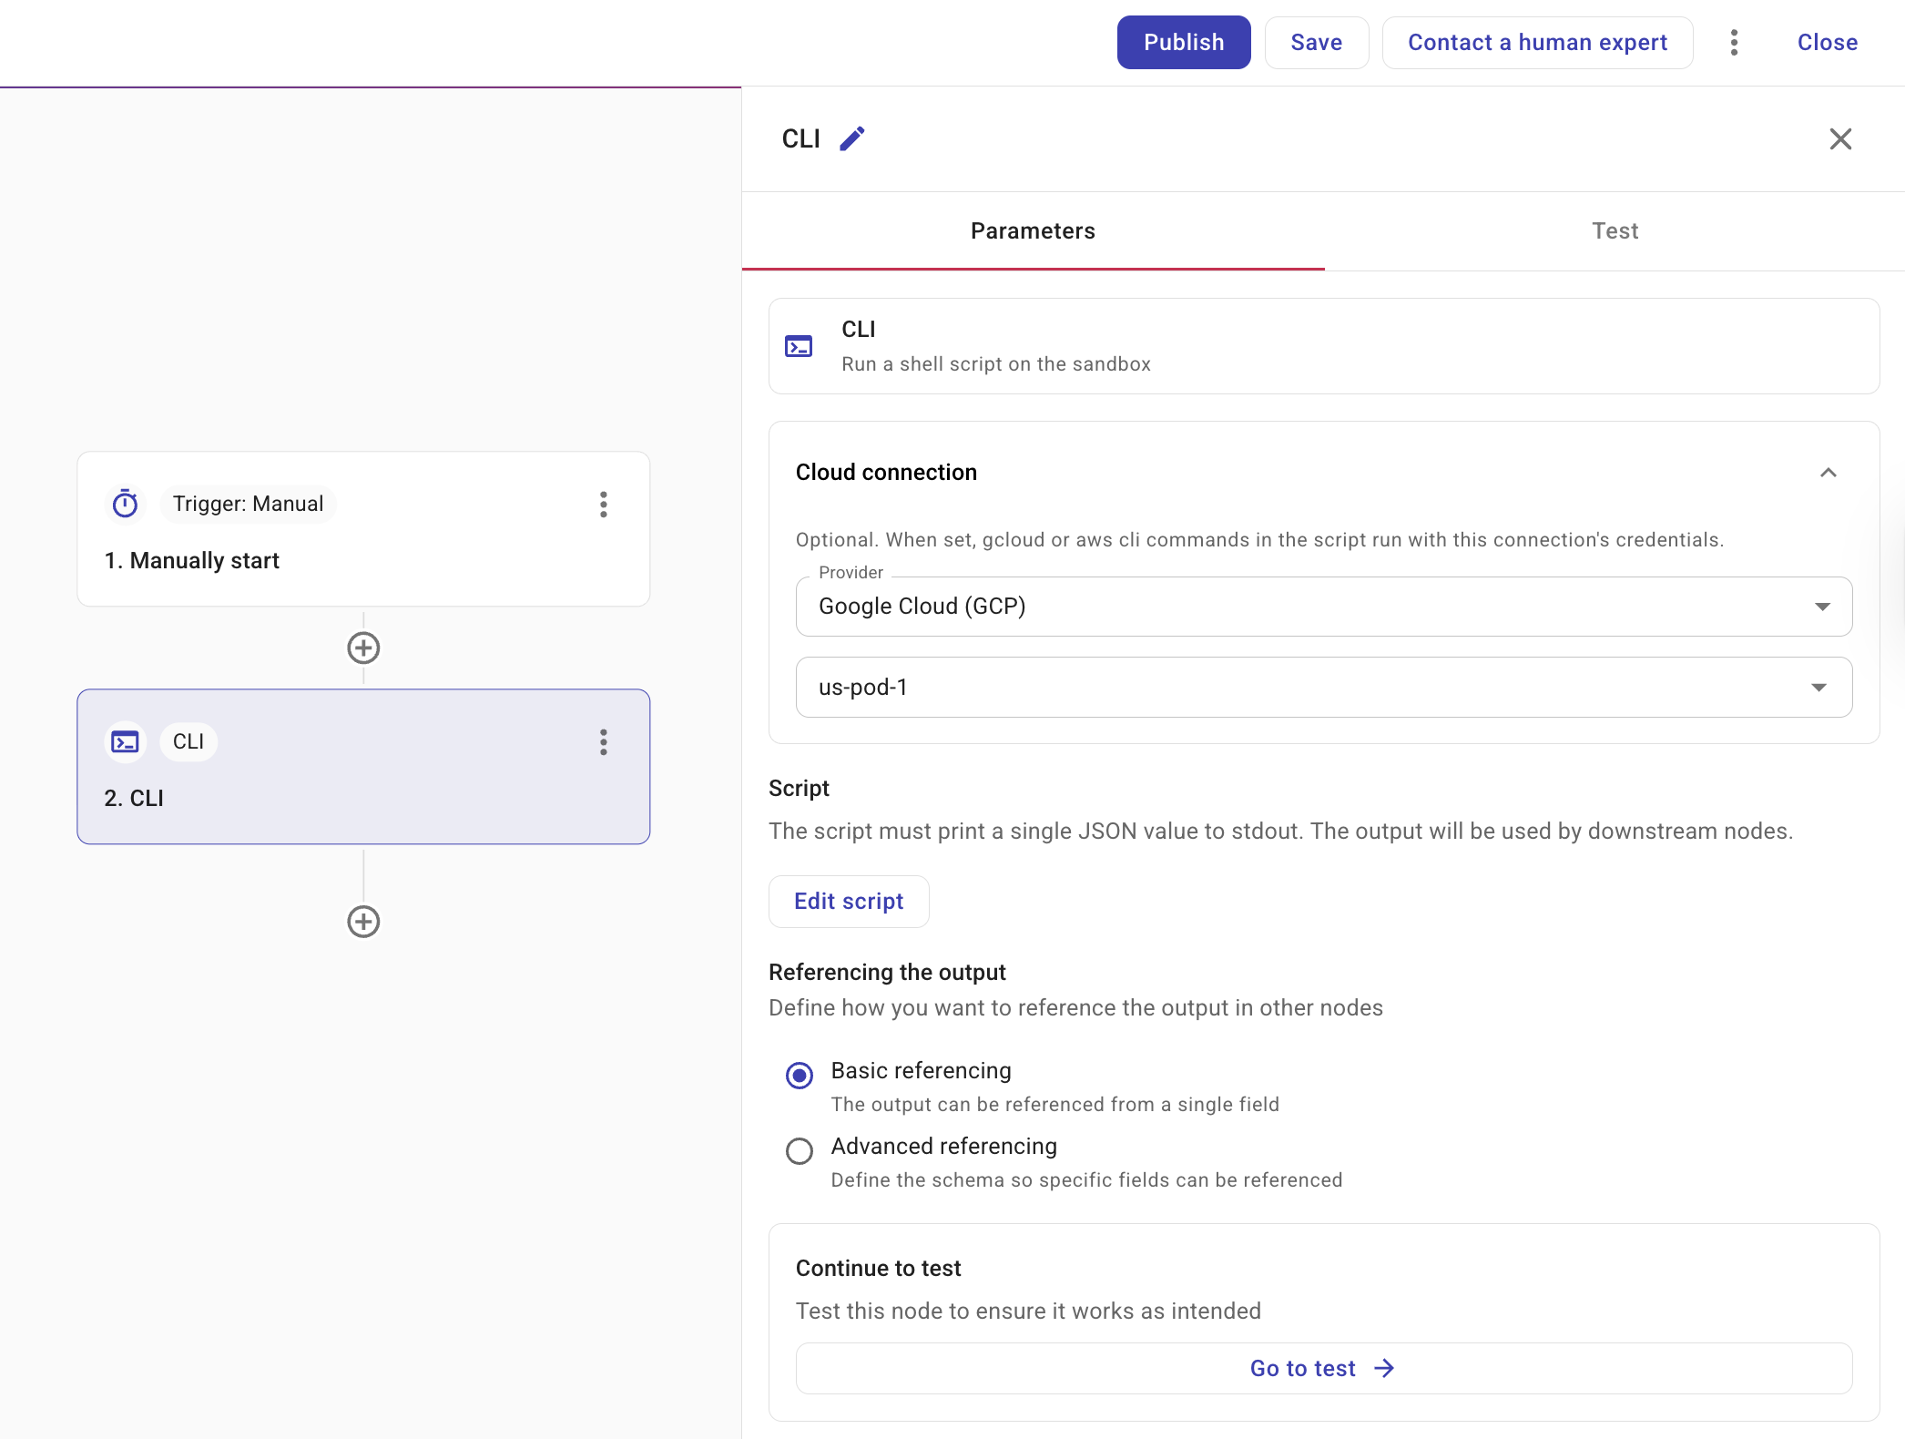1905x1439 pixels.
Task: Add step between trigger and CLI
Action: tap(363, 648)
